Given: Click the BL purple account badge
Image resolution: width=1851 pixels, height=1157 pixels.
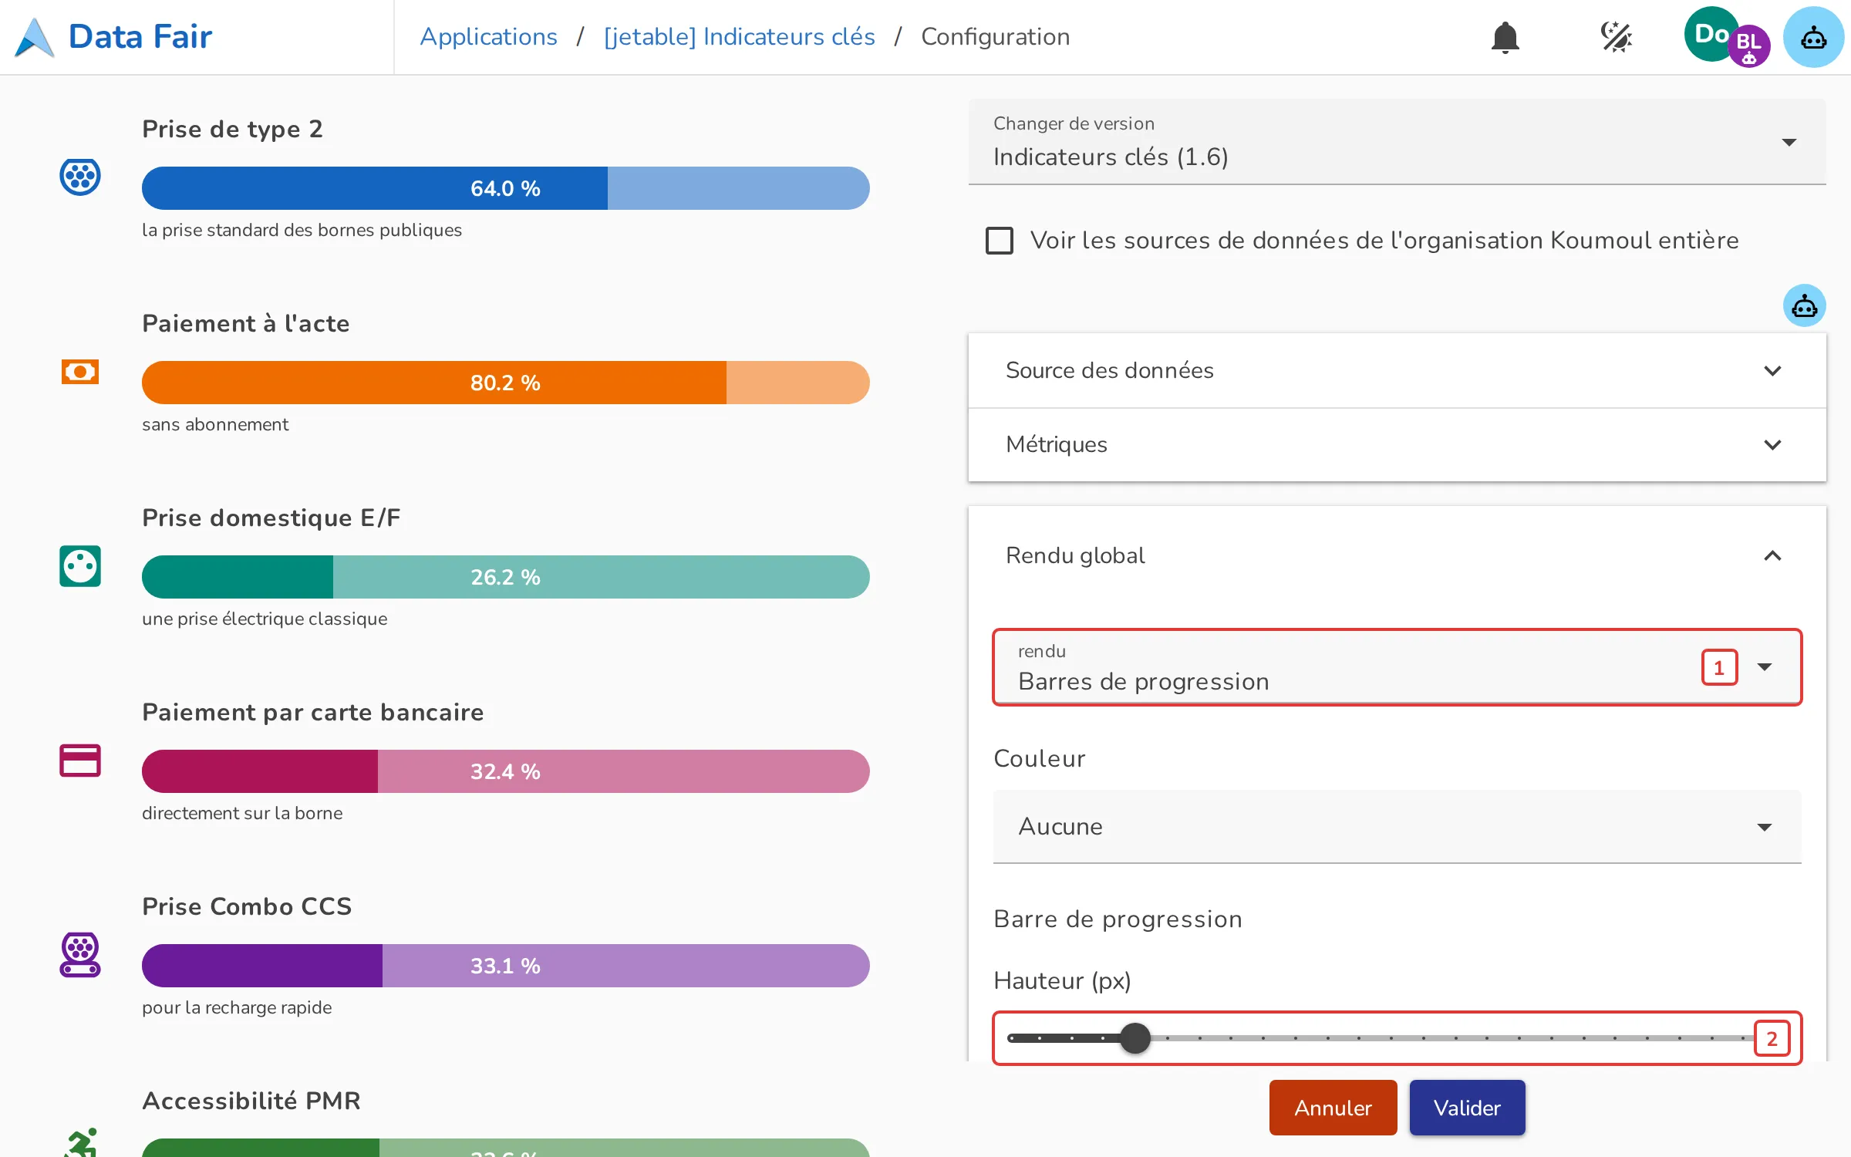Looking at the screenshot, I should point(1749,46).
